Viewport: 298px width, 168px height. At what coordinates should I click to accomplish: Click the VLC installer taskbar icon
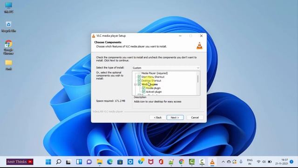tap(212, 162)
